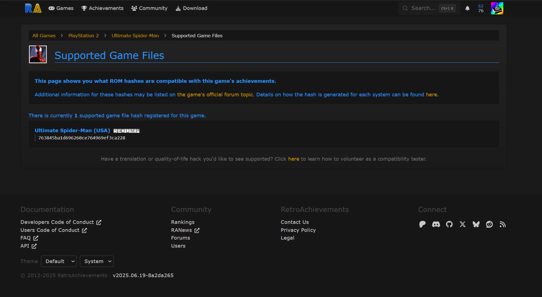Expand the System color scheme dropdown
This screenshot has width=542, height=297.
(x=97, y=261)
